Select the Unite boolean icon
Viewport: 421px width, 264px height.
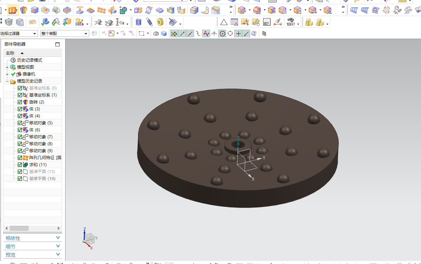(x=123, y=10)
